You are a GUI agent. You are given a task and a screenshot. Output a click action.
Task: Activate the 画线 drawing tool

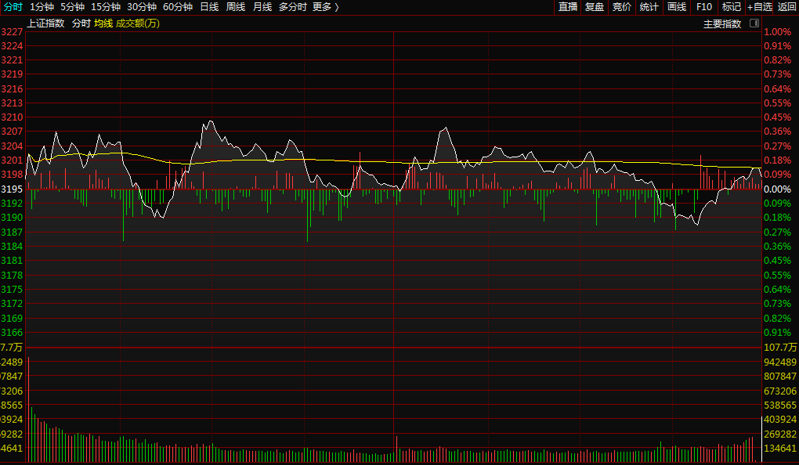coord(676,7)
